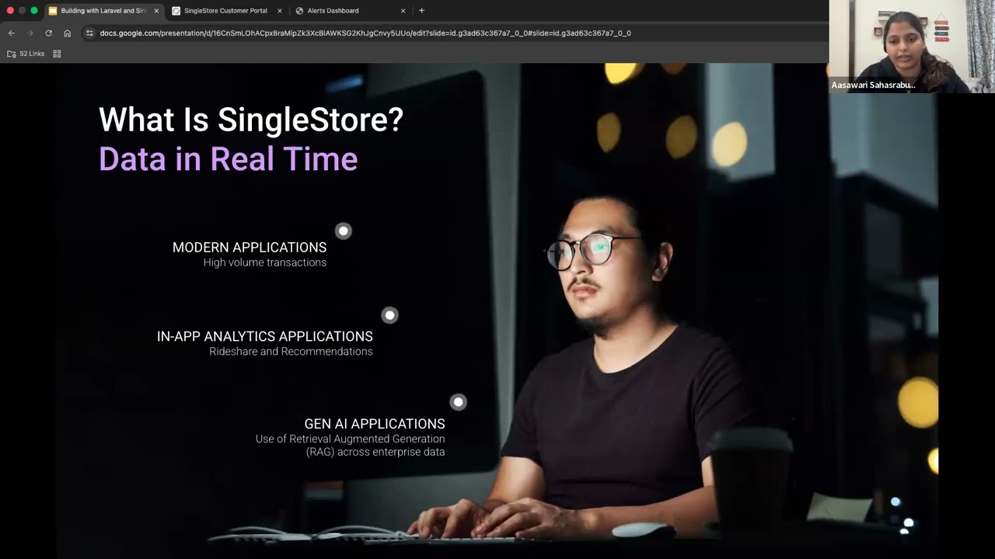The width and height of the screenshot is (995, 559).
Task: Close the Building with Laravel tab
Action: click(156, 11)
